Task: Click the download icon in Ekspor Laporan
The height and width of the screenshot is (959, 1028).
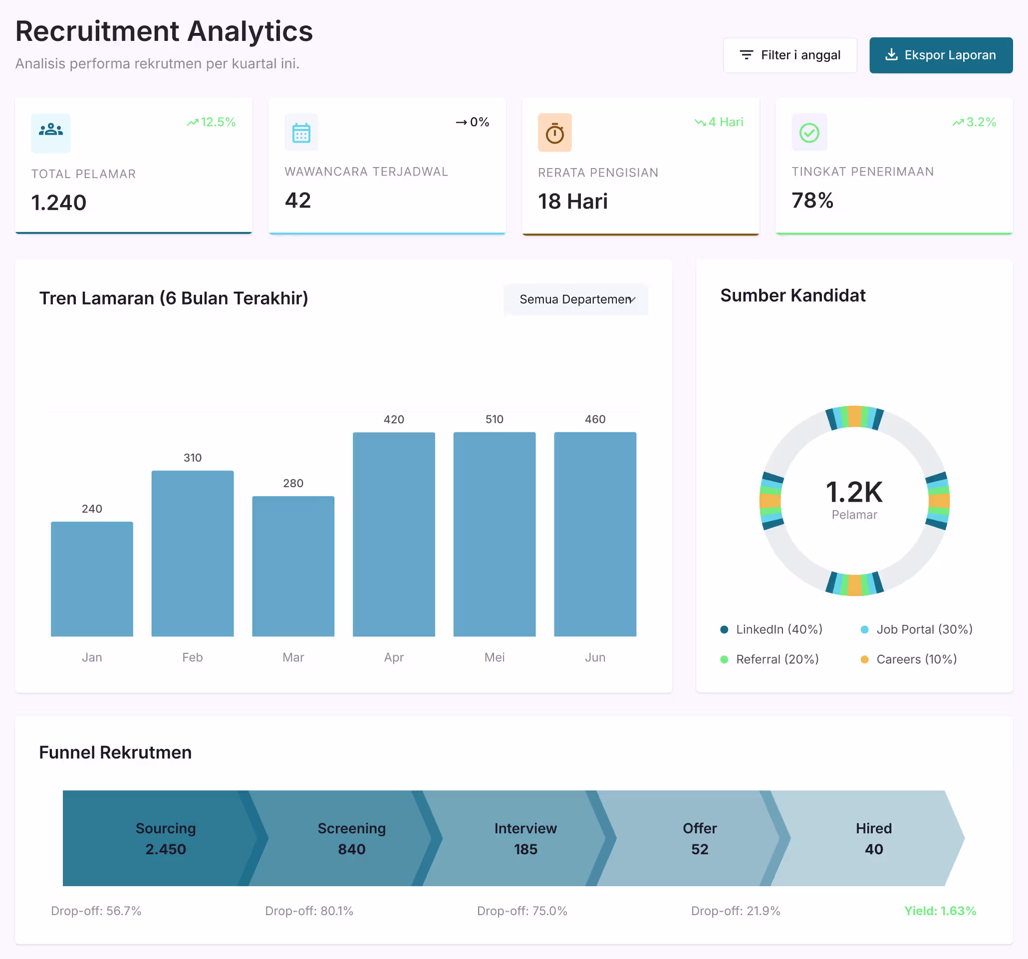Action: 891,55
